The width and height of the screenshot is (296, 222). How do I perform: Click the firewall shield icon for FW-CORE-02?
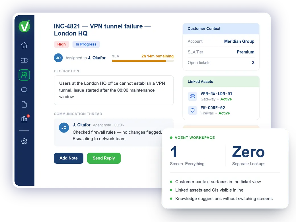[192, 110]
